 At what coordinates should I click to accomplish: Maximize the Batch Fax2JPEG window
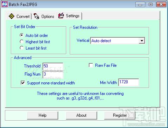point(150,5)
